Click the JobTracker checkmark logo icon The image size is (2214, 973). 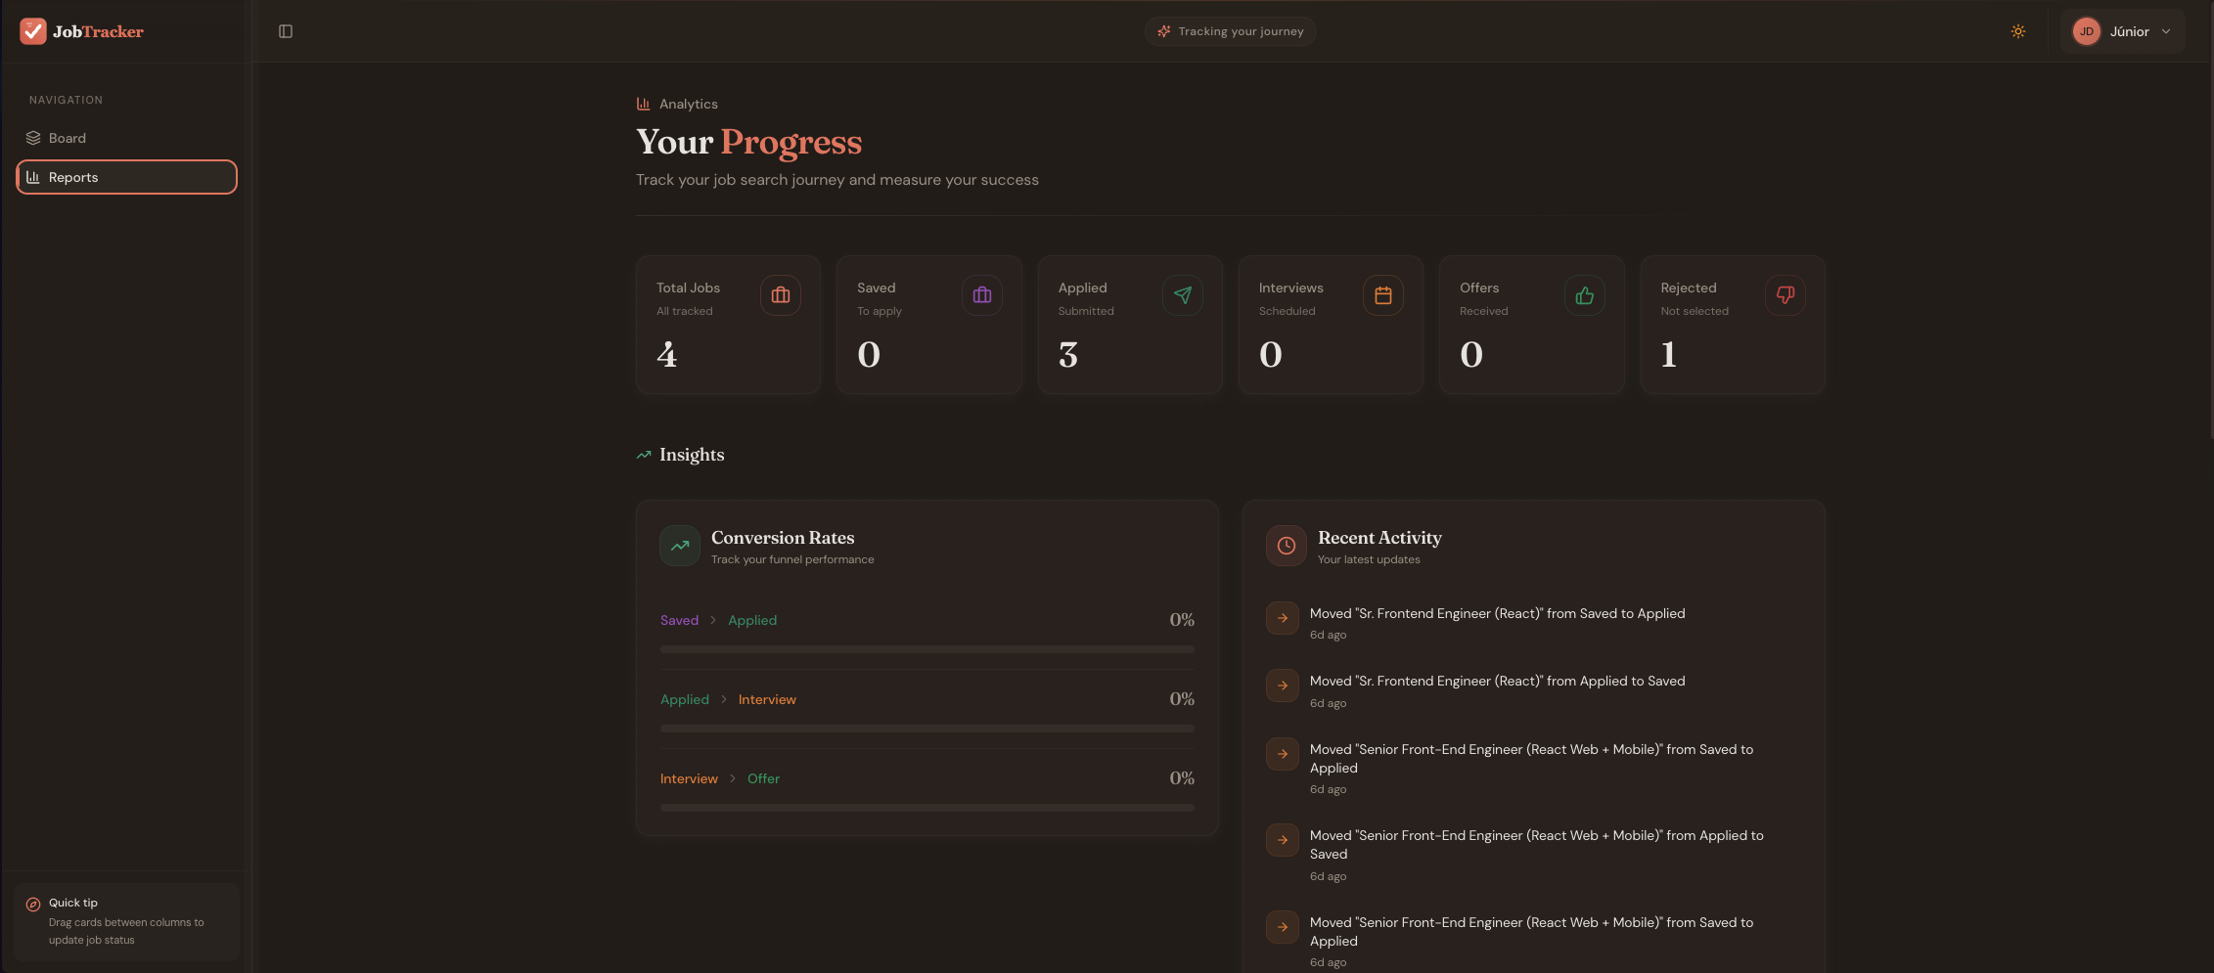click(x=32, y=30)
